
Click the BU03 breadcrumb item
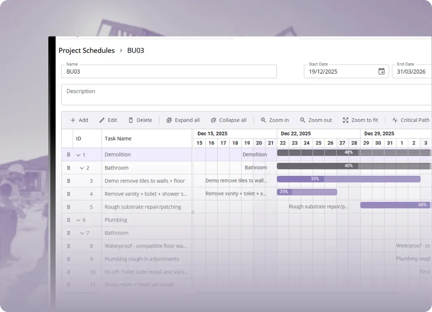tap(136, 50)
